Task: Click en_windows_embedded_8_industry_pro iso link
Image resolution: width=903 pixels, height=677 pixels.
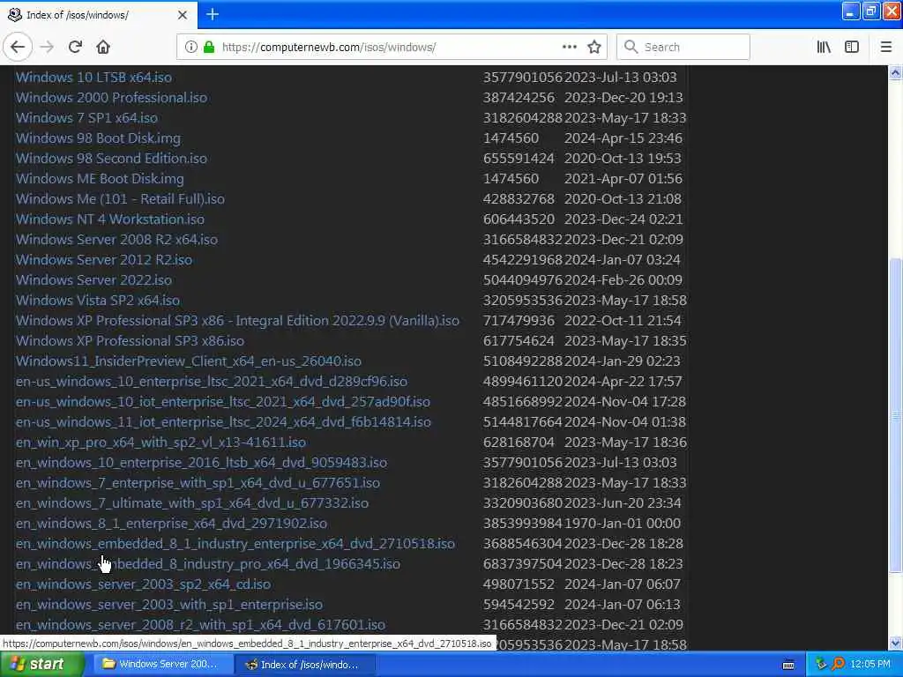Action: pos(208,563)
